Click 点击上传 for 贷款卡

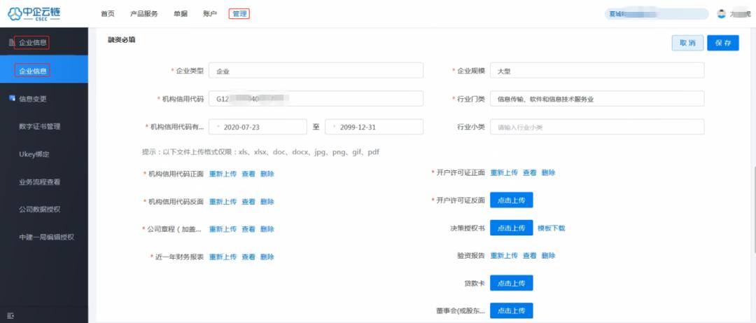click(512, 283)
